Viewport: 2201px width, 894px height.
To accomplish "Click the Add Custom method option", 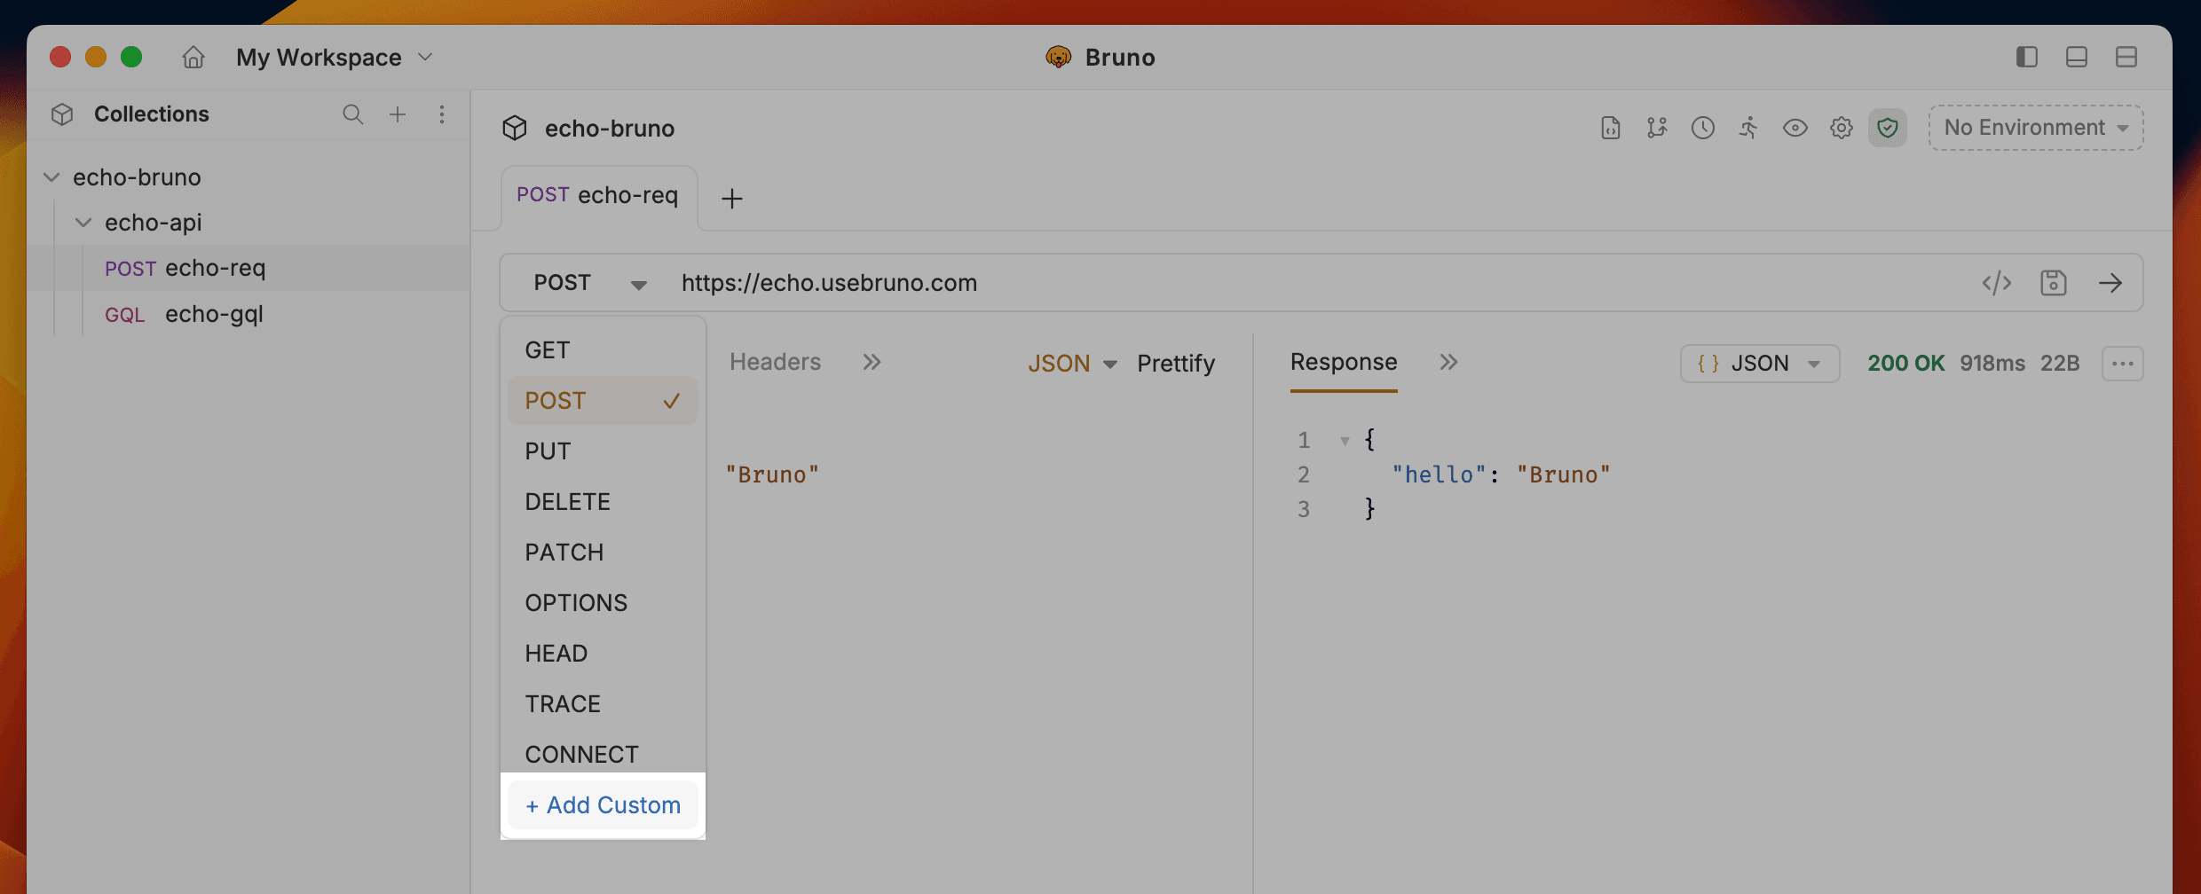I will 603,805.
